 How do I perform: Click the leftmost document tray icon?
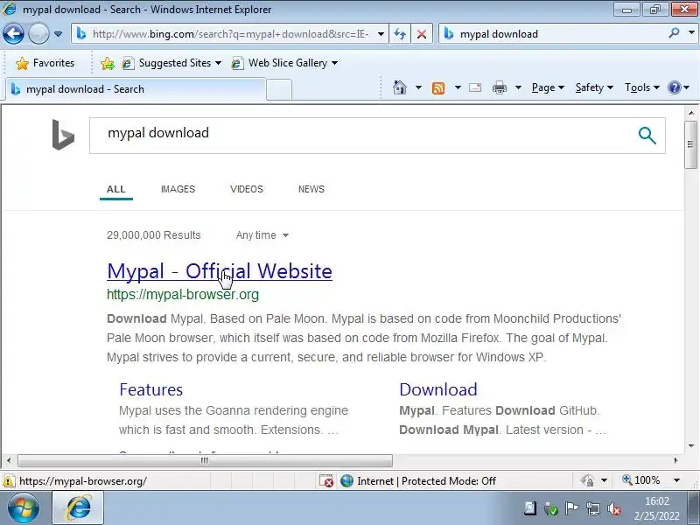click(x=530, y=508)
